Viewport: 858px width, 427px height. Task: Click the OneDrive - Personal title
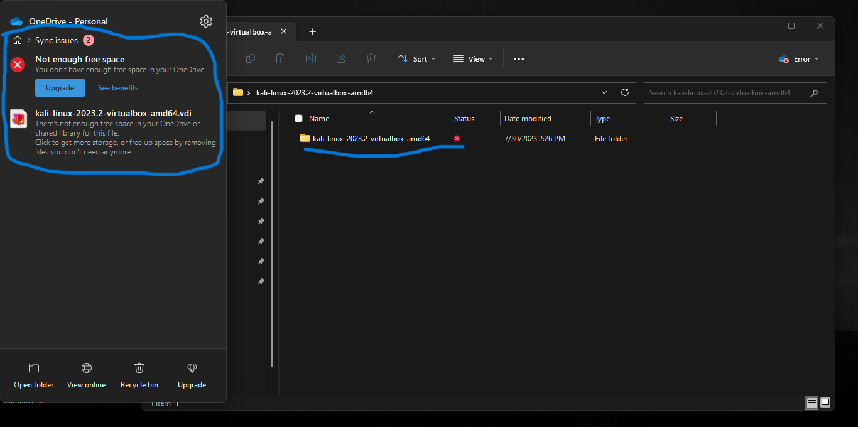pyautogui.click(x=68, y=21)
